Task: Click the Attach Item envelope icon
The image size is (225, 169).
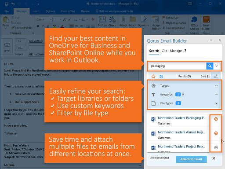Action: click(x=133, y=19)
